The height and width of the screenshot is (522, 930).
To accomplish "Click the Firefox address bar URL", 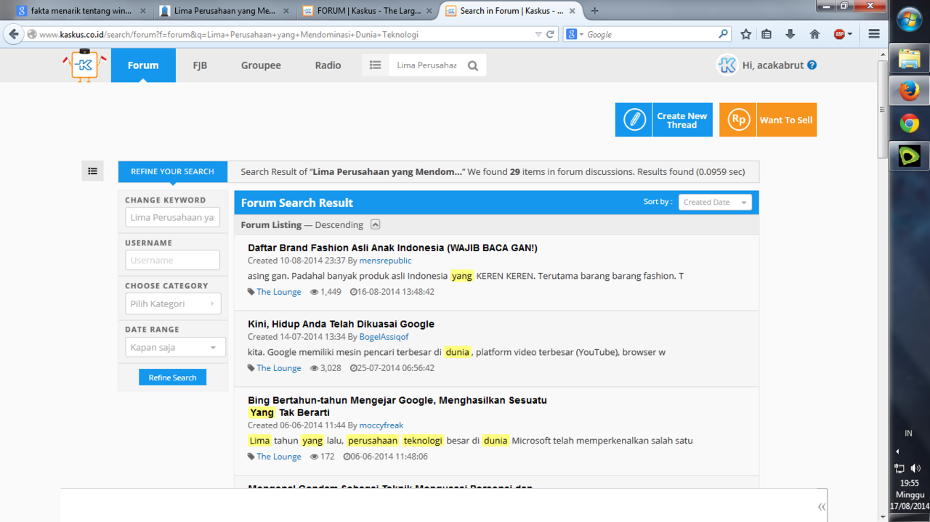I will coord(283,34).
